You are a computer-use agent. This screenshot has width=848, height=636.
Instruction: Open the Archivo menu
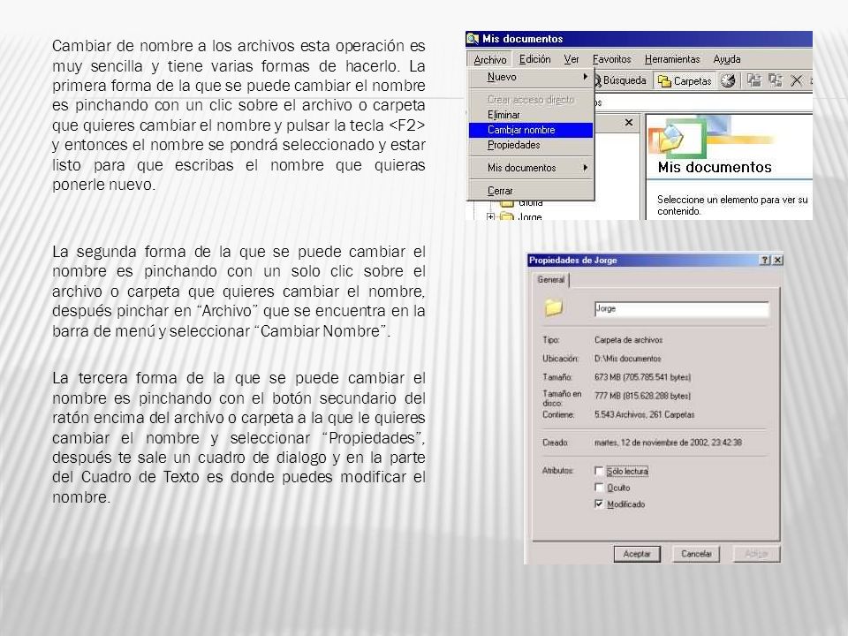click(490, 59)
